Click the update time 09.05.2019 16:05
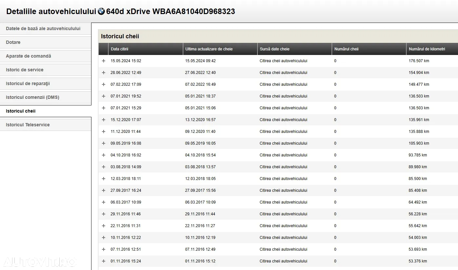This screenshot has height=270, width=458. (200, 143)
